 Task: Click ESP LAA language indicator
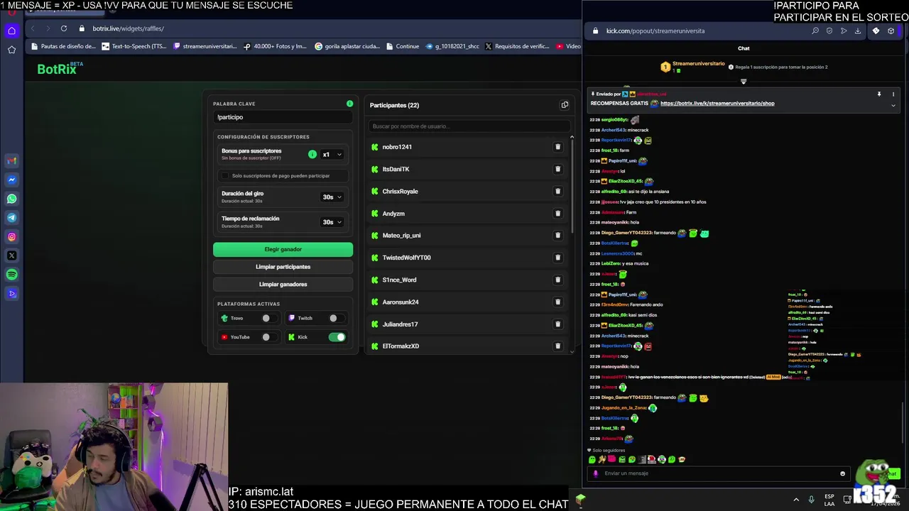pyautogui.click(x=829, y=500)
